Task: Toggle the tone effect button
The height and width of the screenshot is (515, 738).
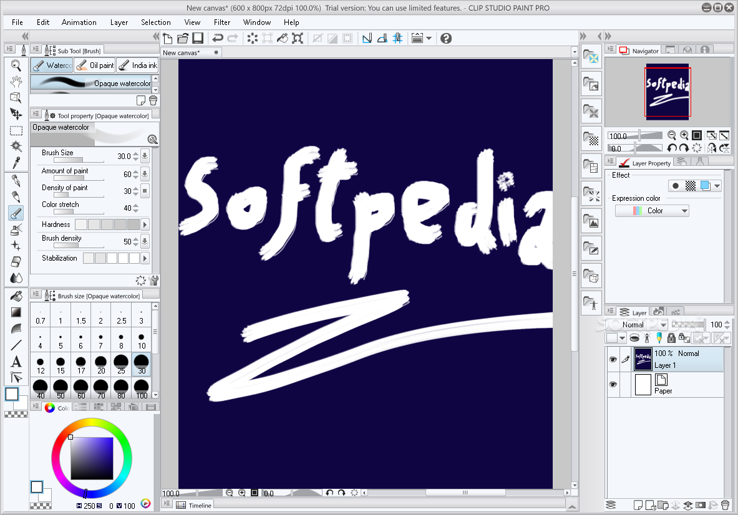Action: coord(691,186)
